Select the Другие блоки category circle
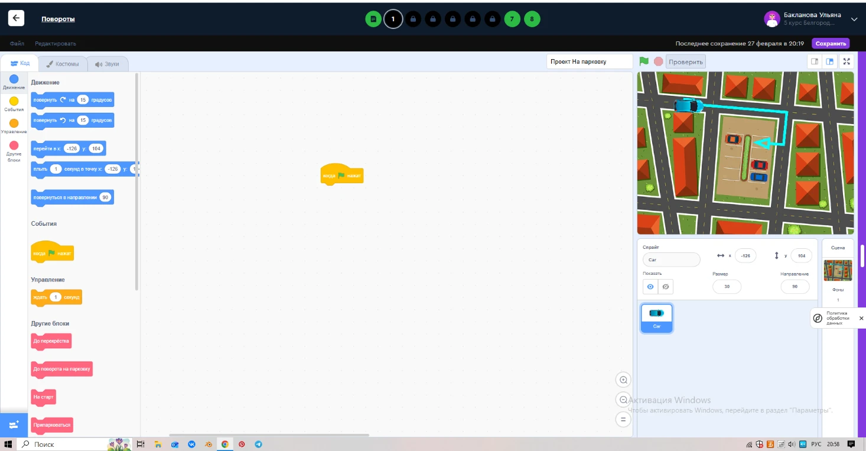 [x=14, y=145]
